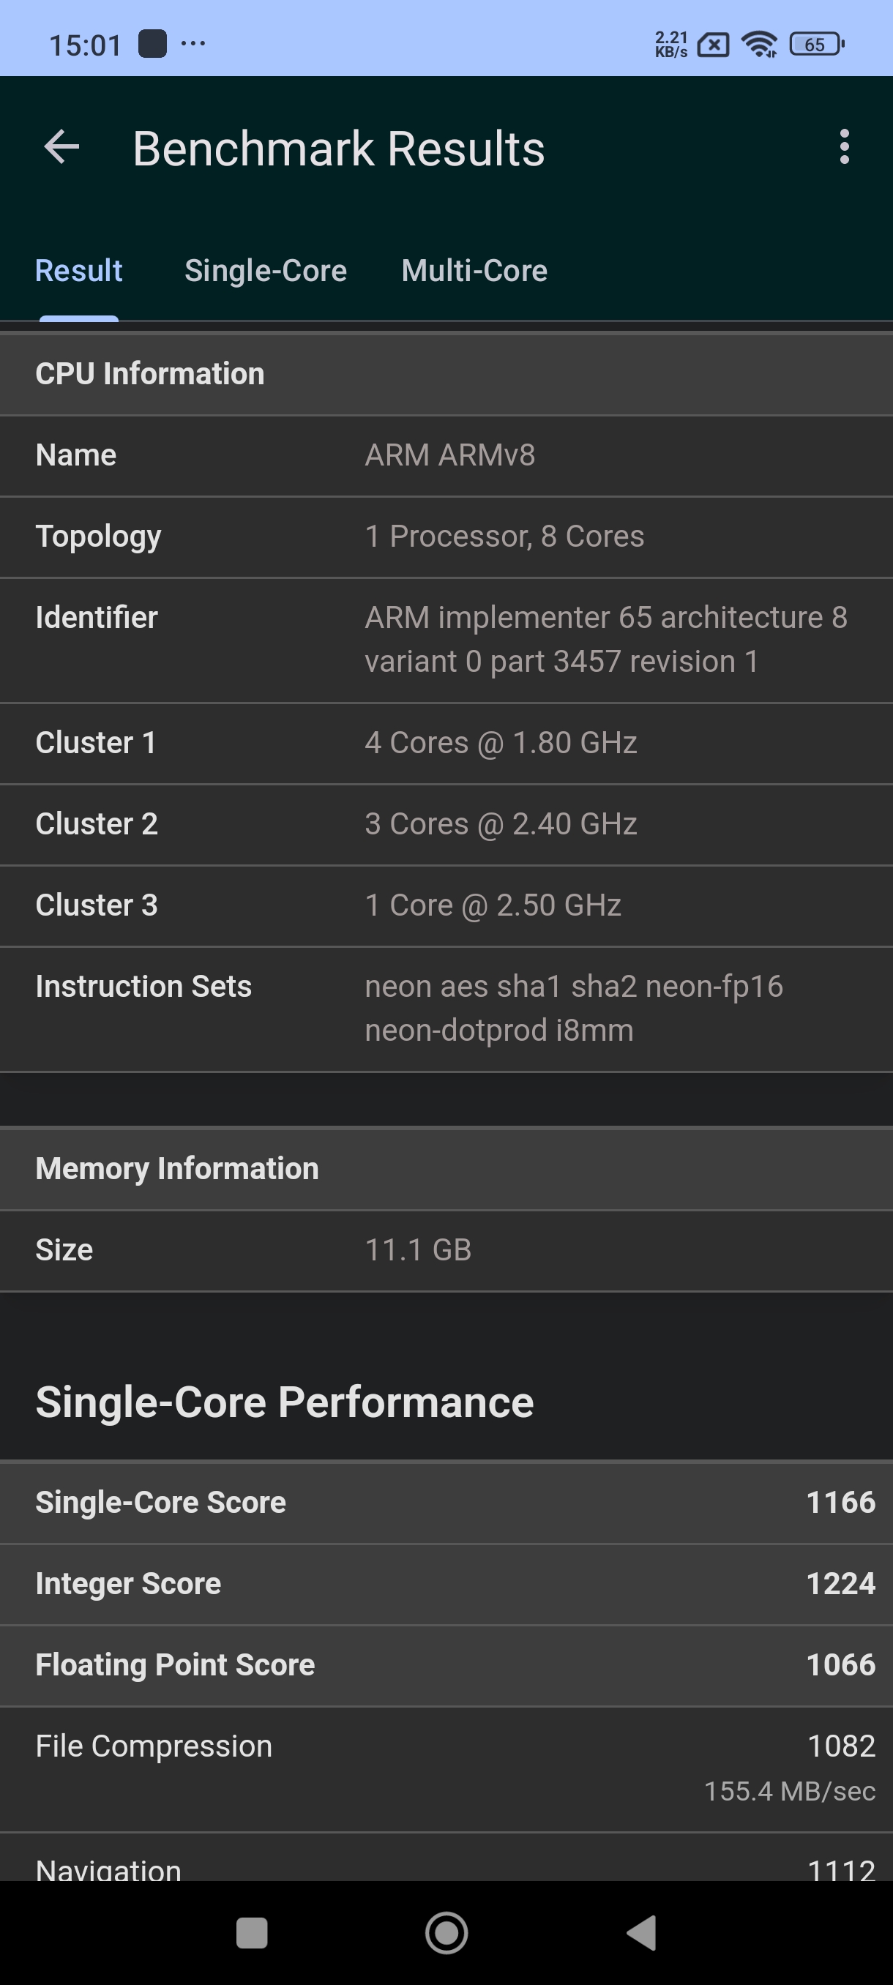Tap the dark square notification icon
Screen dimensions: 893x1985
pos(152,44)
